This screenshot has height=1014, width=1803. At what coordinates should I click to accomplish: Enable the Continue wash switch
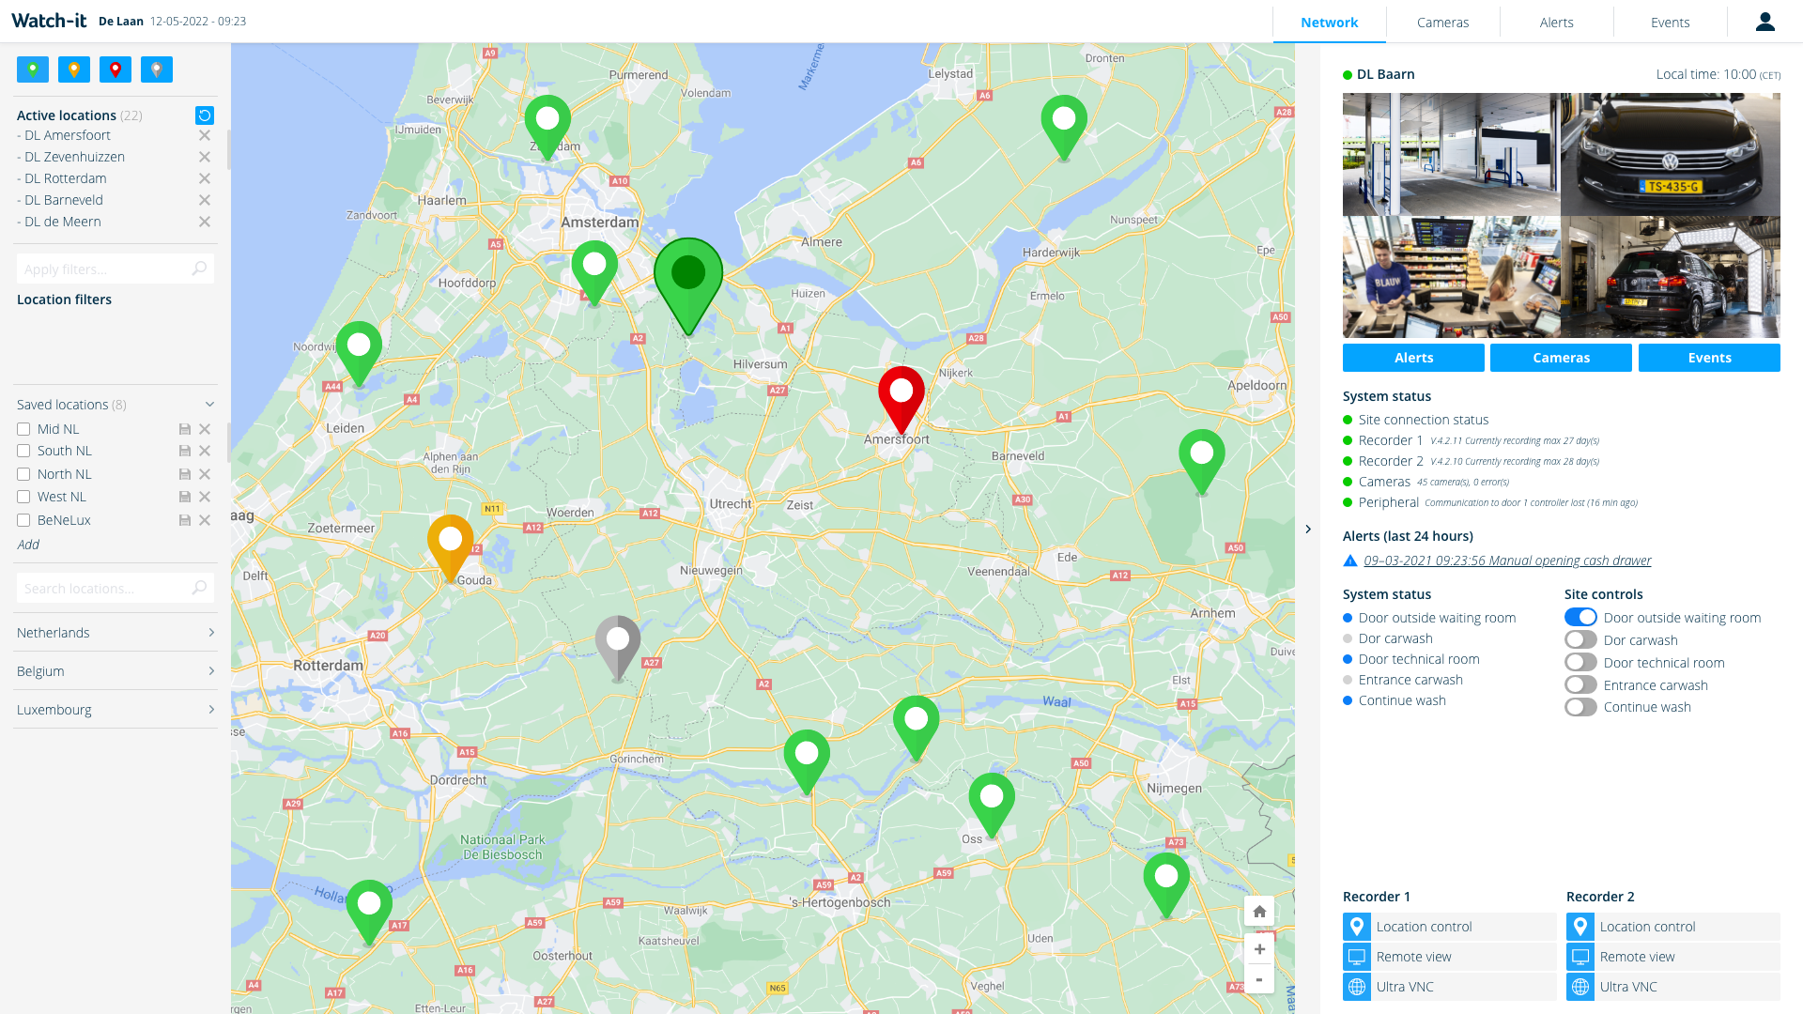coord(1580,707)
